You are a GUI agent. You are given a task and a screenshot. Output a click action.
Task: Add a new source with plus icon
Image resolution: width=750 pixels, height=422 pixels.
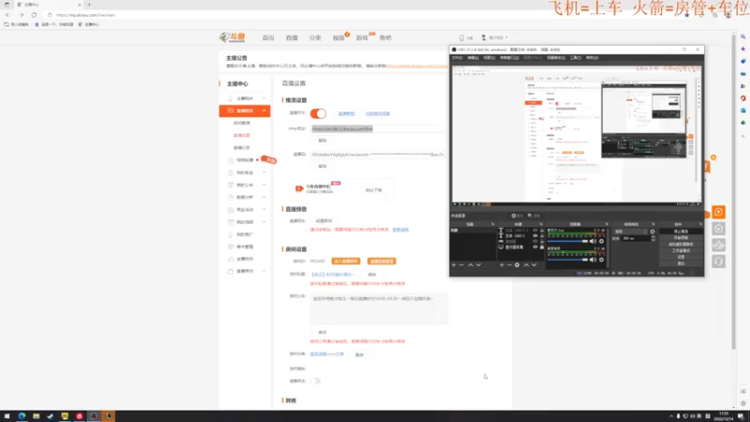pos(502,264)
